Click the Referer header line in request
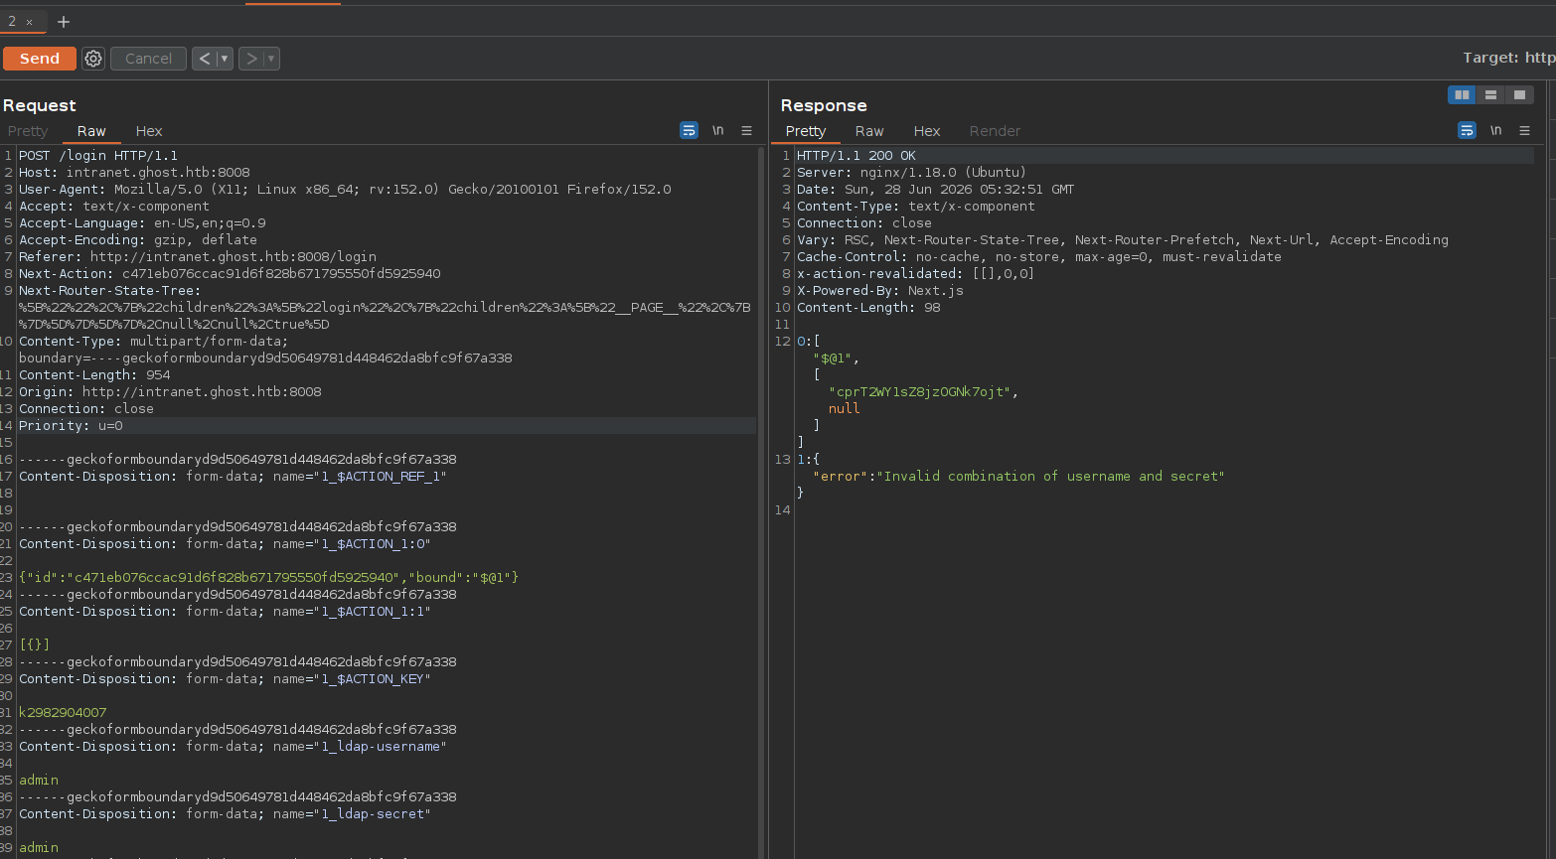1556x859 pixels. pyautogui.click(x=198, y=257)
